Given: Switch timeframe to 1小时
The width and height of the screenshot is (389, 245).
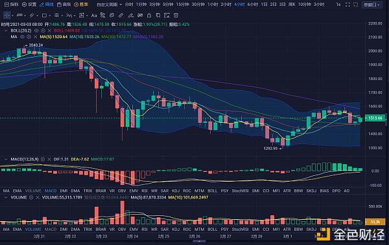Looking at the screenshot, I should coord(213,5).
